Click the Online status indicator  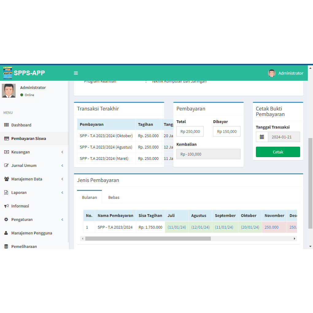point(27,95)
